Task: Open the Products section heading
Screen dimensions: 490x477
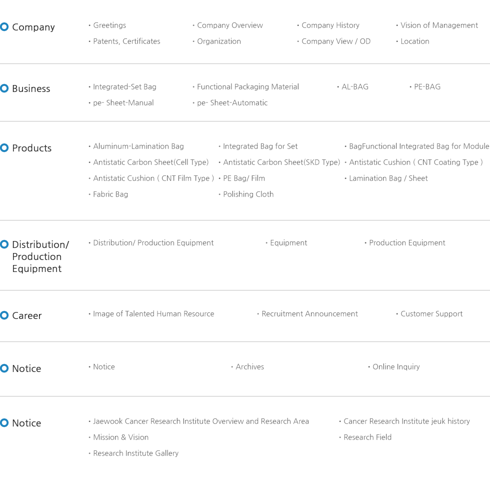Action: [31, 148]
